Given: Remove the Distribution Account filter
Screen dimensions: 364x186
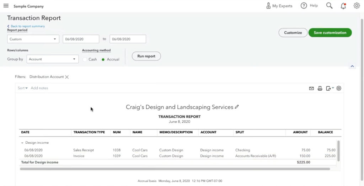Looking at the screenshot, I should tap(67, 77).
